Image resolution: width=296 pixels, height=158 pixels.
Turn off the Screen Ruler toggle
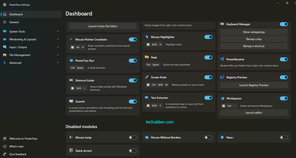point(208,77)
